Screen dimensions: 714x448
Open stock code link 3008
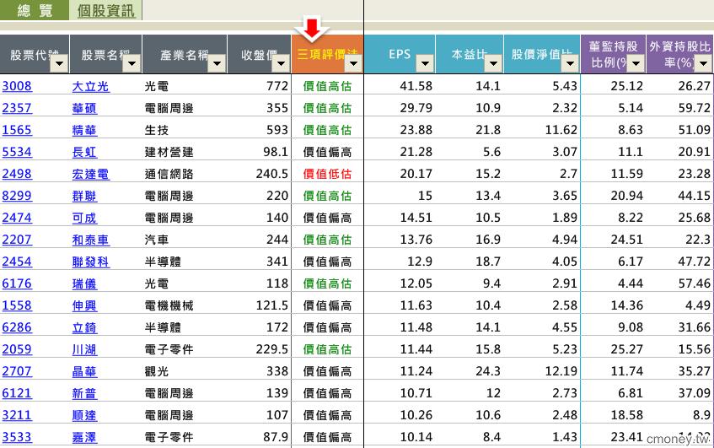click(17, 86)
